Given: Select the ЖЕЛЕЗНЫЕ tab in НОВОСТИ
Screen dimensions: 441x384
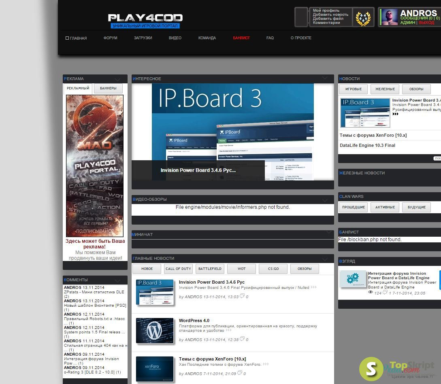Looking at the screenshot, I should coord(385,89).
